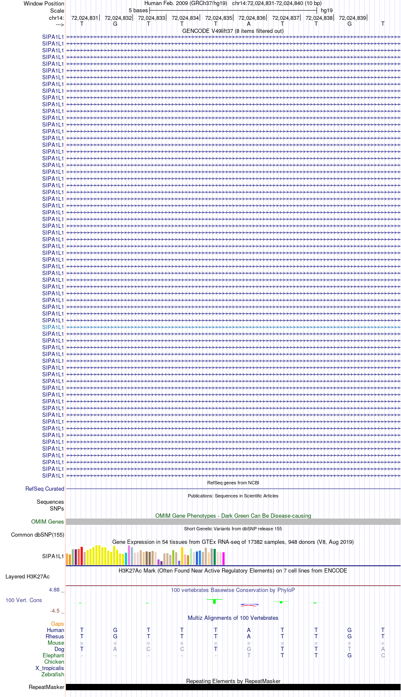Viewport: 401px width, 697px height.
Task: Click the SIPA1L1 label beside GTEx bar chart
Action: click(53, 556)
